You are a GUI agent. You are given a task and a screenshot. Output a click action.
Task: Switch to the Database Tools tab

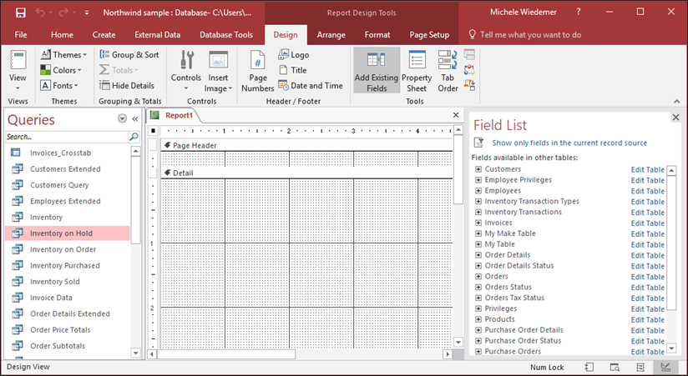pos(226,35)
